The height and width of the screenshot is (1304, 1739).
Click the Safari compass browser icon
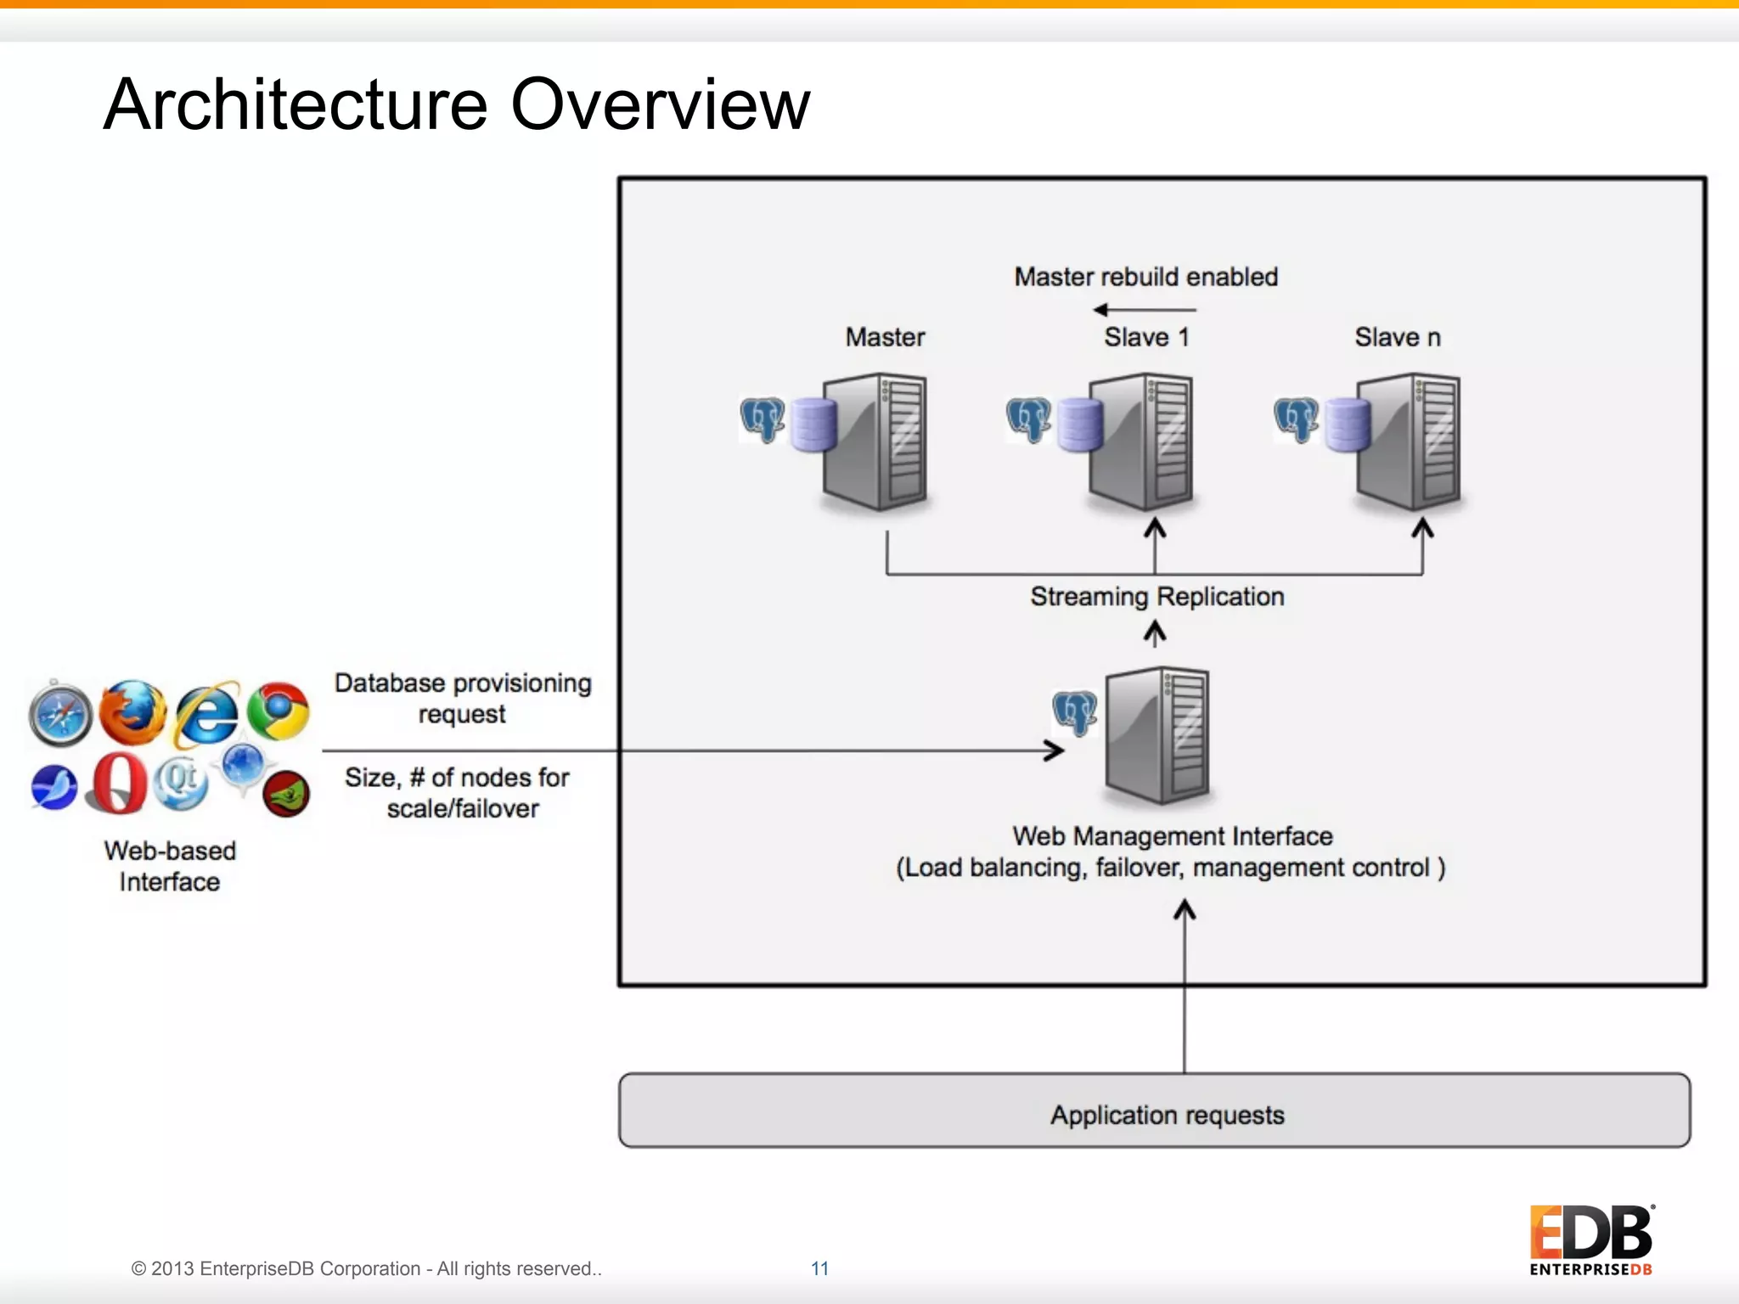60,714
